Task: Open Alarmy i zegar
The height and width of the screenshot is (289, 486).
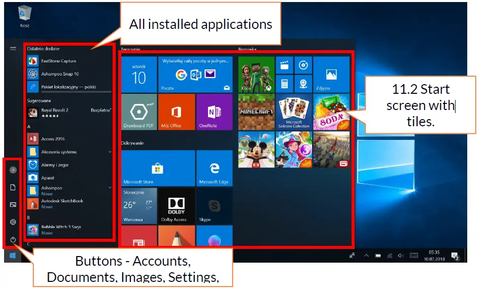Action: click(x=69, y=165)
